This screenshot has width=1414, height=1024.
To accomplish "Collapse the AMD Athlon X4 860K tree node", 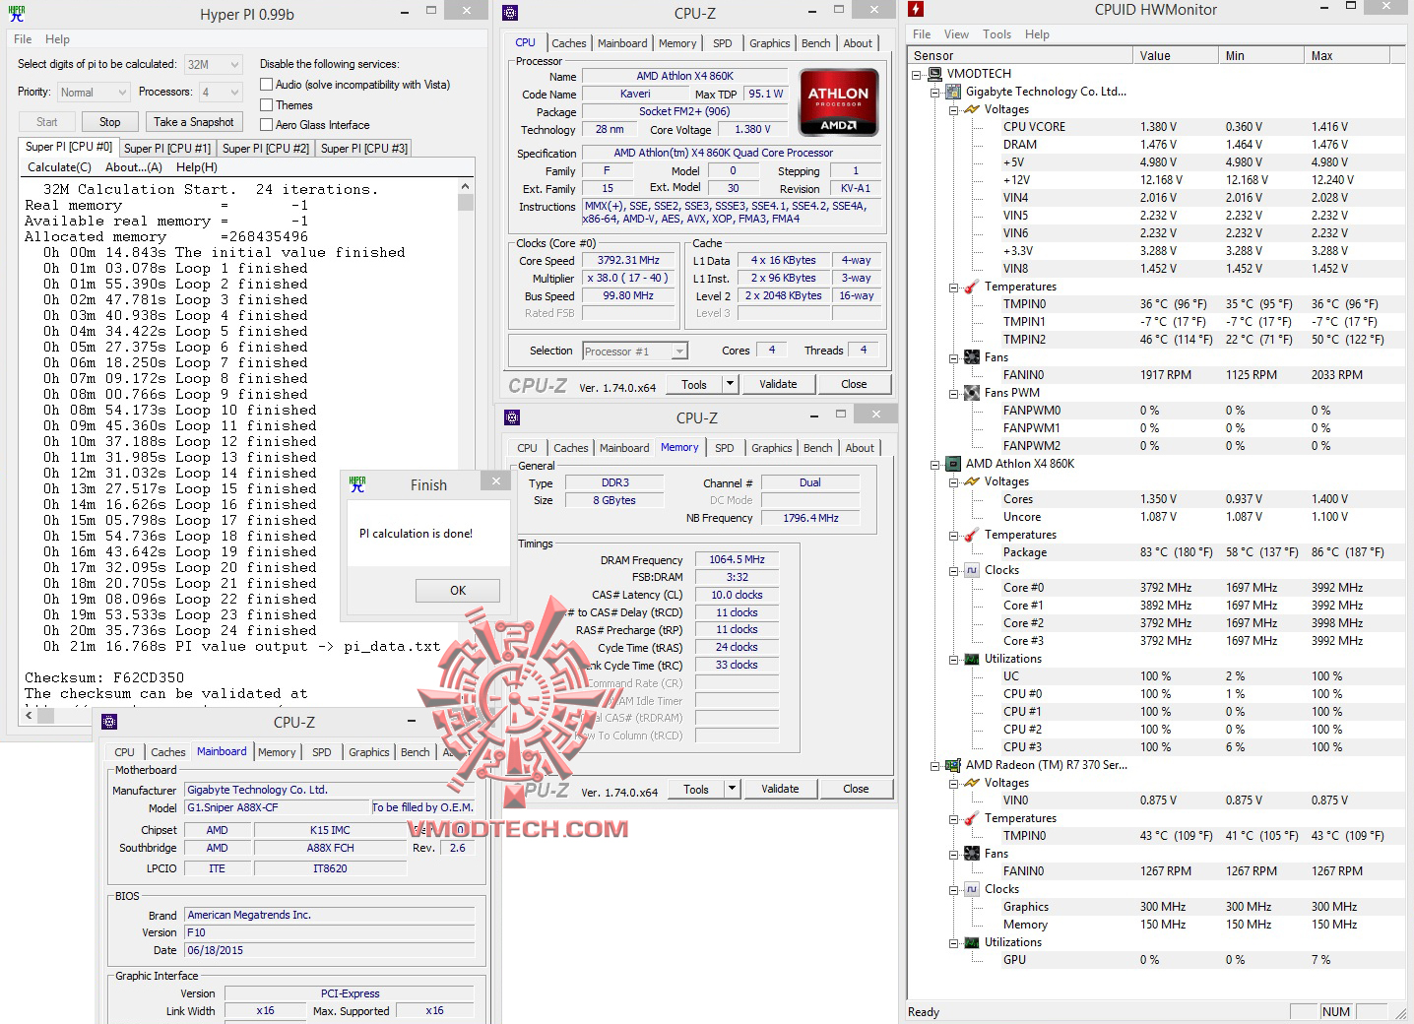I will [x=935, y=464].
